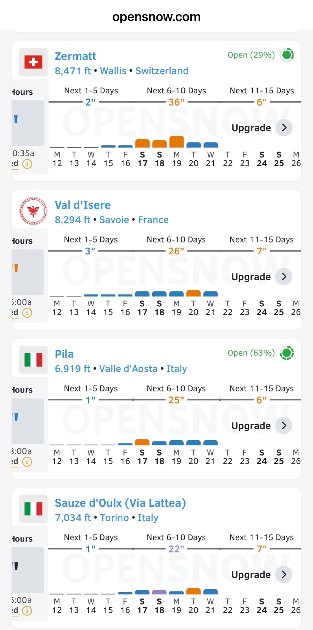Viewport: 313px width, 630px height.
Task: Click Upgrade in the Zermatt card
Action: click(251, 128)
